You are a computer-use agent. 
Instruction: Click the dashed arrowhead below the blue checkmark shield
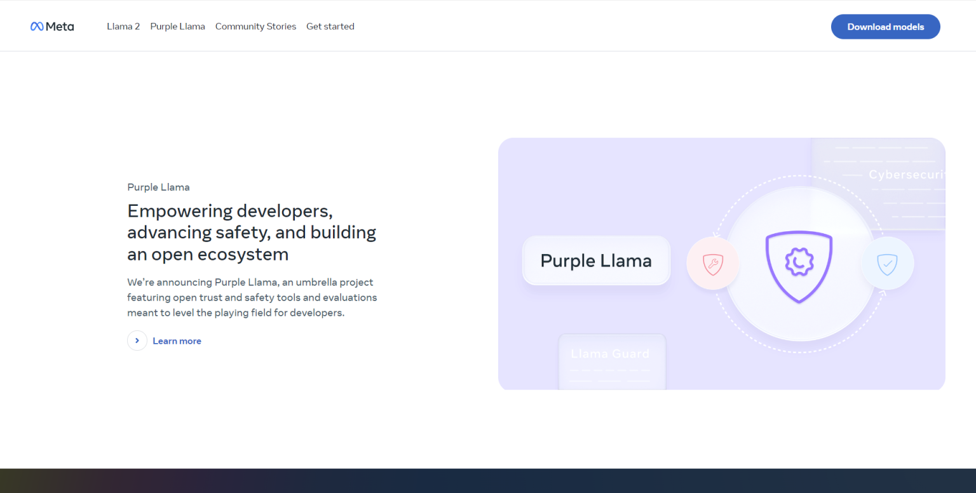pyautogui.click(x=883, y=293)
